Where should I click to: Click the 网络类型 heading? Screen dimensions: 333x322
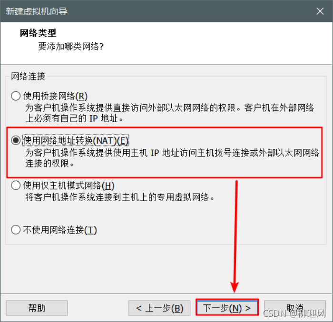coord(38,33)
